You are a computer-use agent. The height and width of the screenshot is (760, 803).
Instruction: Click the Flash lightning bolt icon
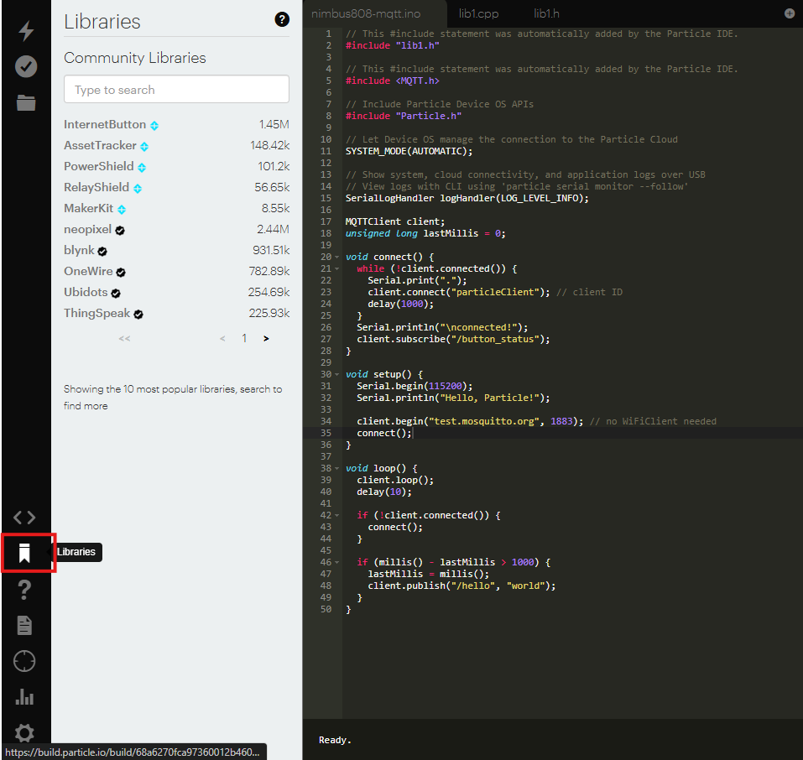(26, 31)
